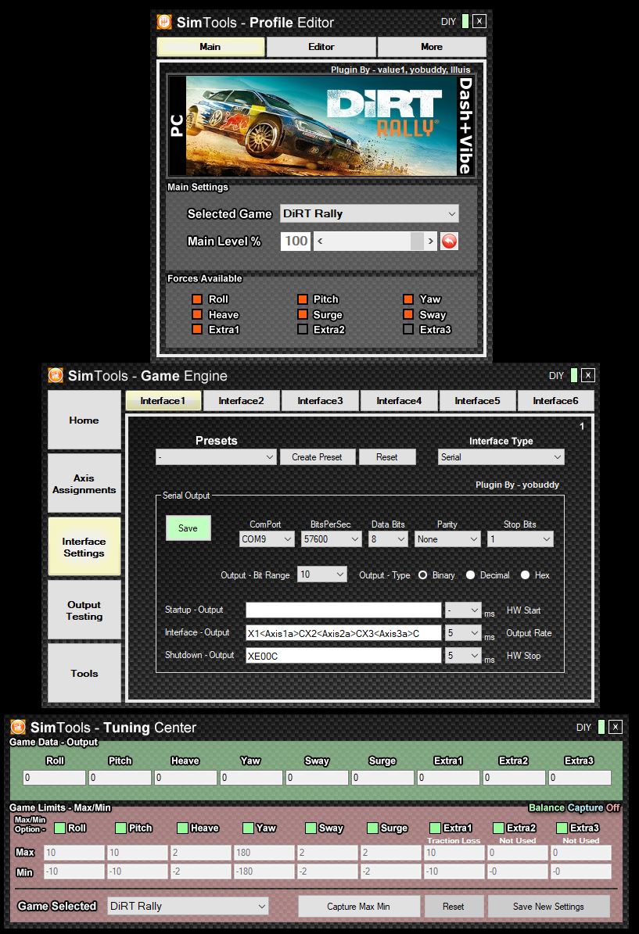Image resolution: width=639 pixels, height=934 pixels.
Task: Click the green Save button in Serial Output
Action: [x=188, y=528]
